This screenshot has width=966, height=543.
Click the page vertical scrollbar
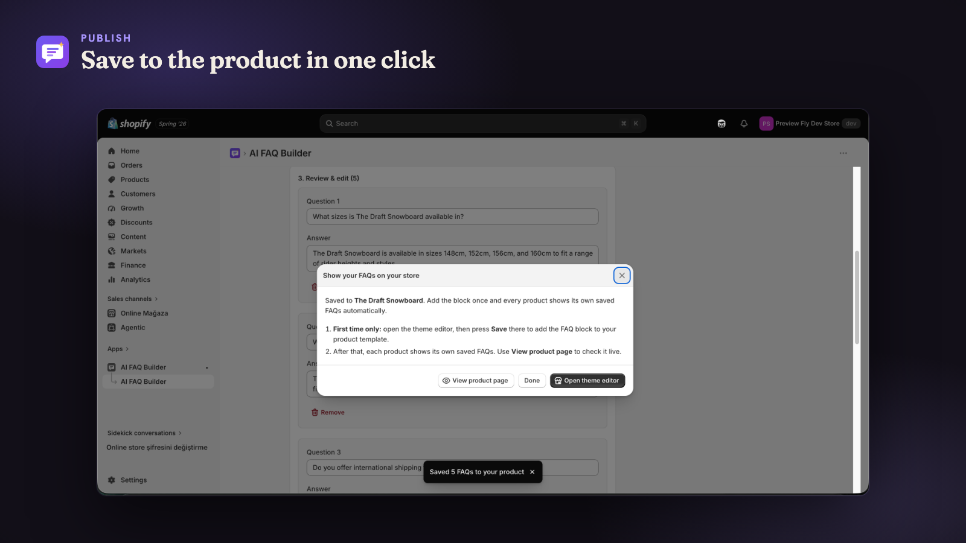tap(857, 297)
